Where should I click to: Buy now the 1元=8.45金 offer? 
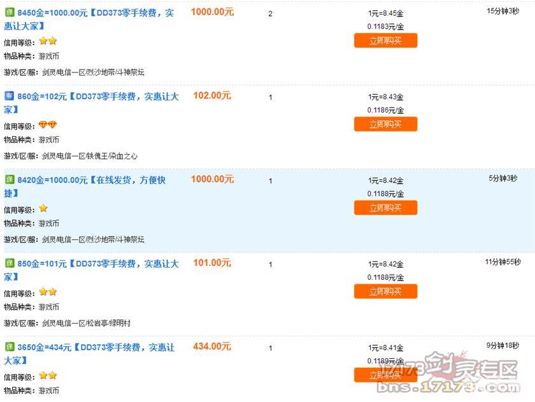point(385,41)
